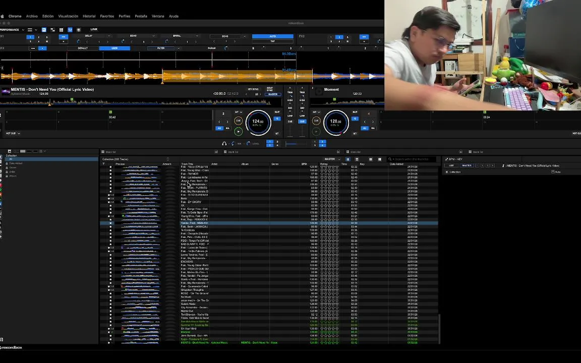Viewport: 581px width, 363px height.
Task: Select the USER color FX bank
Action: (115, 48)
